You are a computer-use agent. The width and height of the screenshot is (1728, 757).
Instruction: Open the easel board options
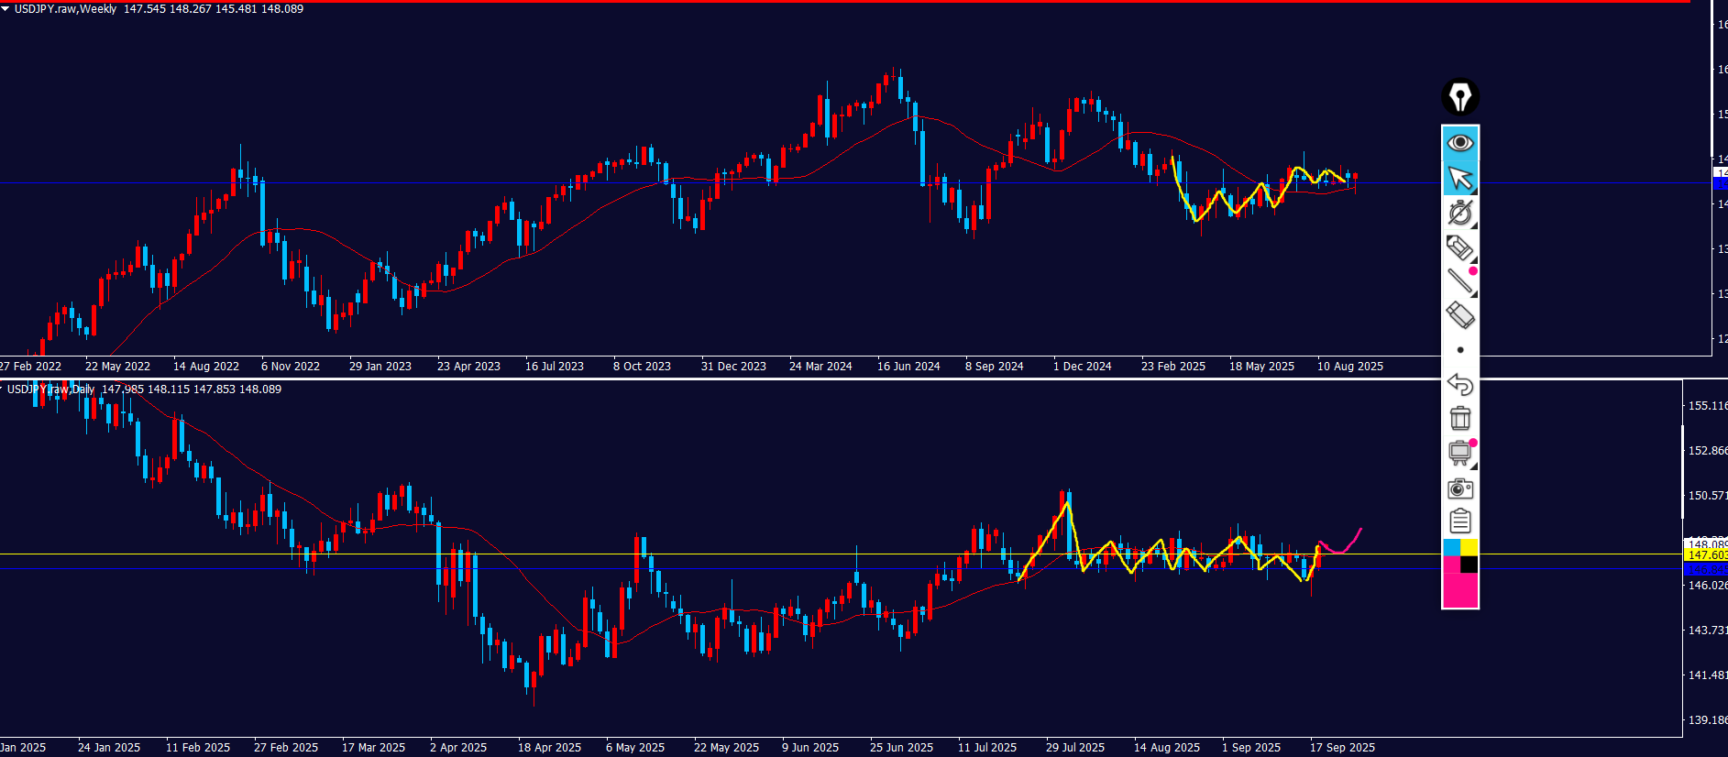coord(1459,453)
